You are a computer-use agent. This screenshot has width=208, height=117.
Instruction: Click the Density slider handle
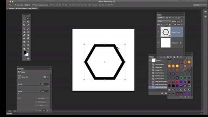(48, 86)
